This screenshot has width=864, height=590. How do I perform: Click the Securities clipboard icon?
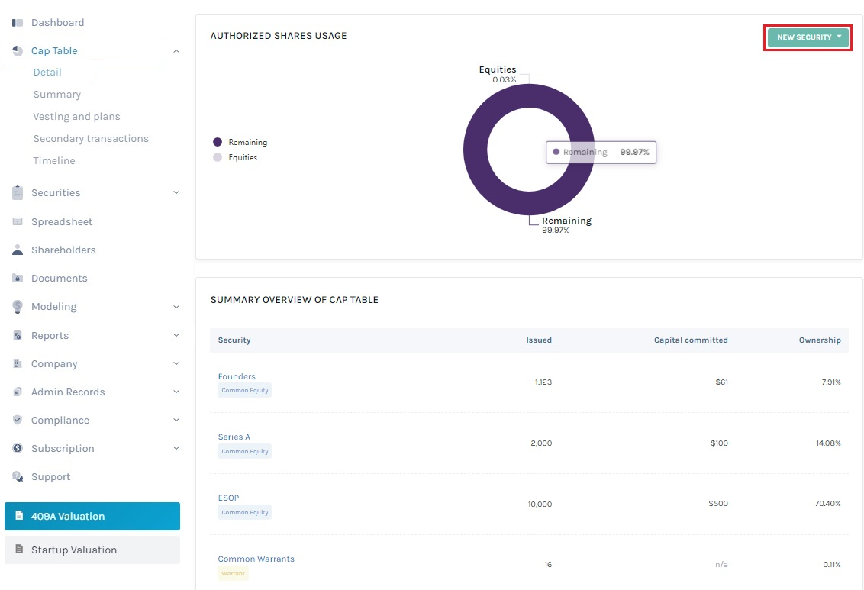pos(18,192)
